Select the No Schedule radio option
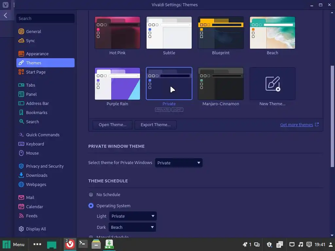Viewport: 335px width, 251px height. [x=91, y=195]
